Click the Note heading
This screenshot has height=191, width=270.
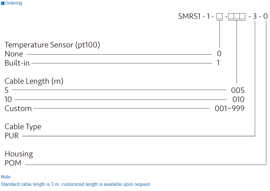point(6,177)
